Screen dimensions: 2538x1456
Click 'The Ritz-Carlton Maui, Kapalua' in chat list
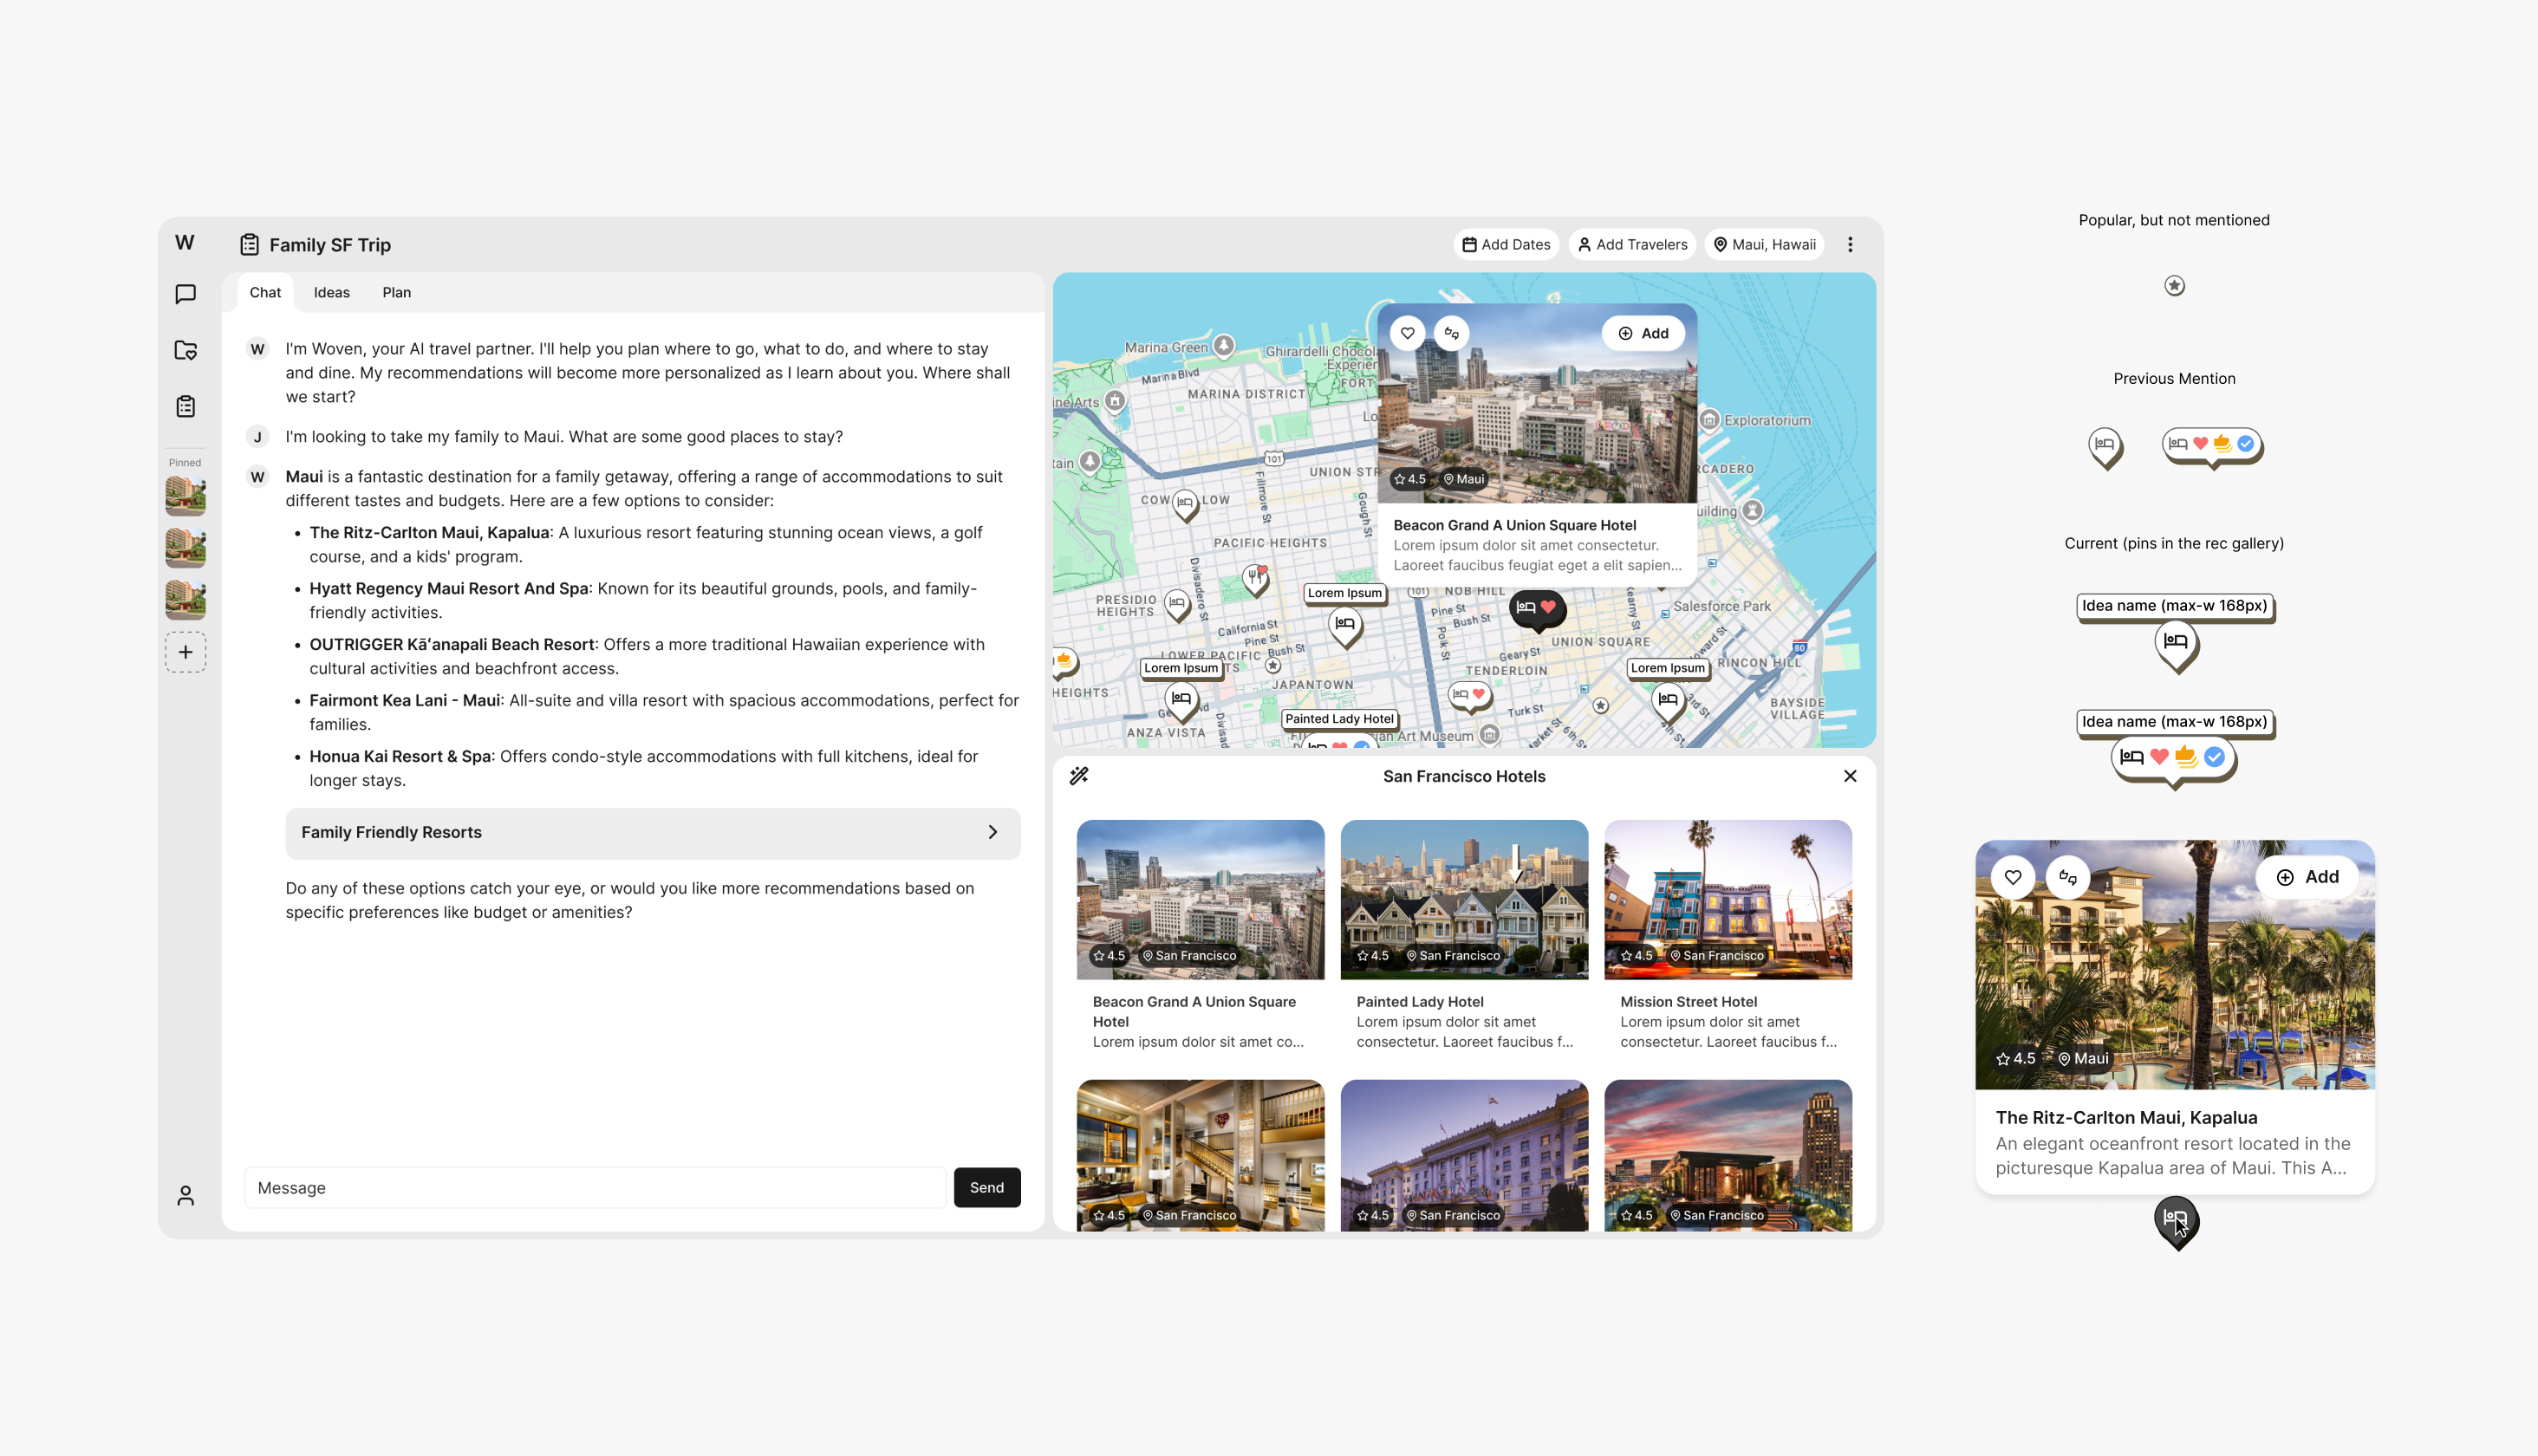429,533
